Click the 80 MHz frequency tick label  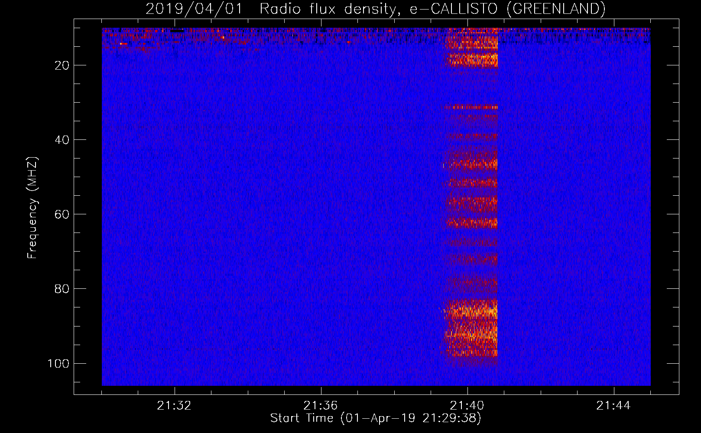62,289
